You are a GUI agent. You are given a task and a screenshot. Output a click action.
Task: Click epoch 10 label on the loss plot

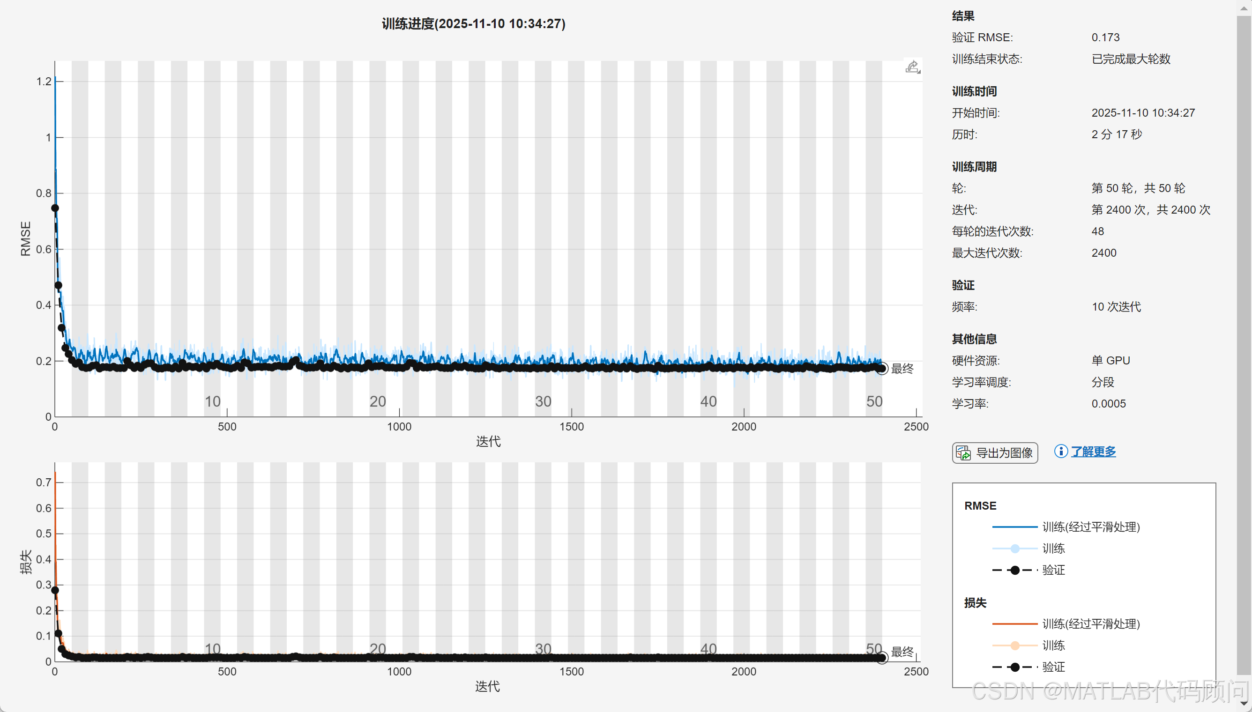[212, 648]
